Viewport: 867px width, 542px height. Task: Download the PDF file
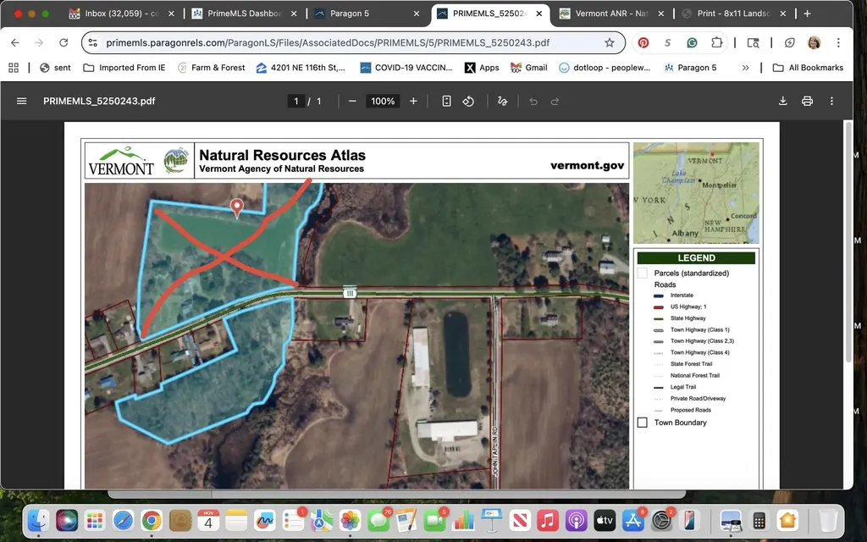point(783,101)
